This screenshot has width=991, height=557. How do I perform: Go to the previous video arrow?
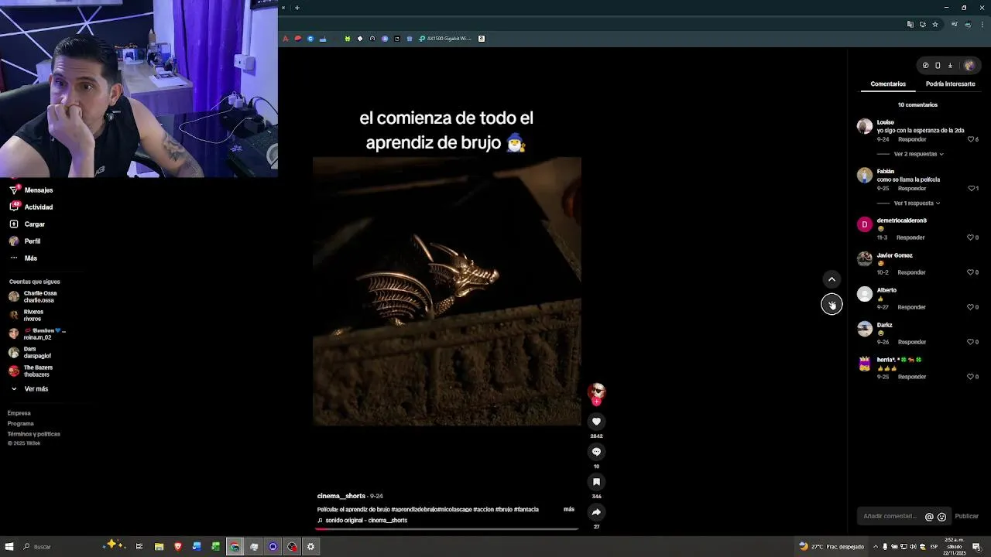click(832, 279)
